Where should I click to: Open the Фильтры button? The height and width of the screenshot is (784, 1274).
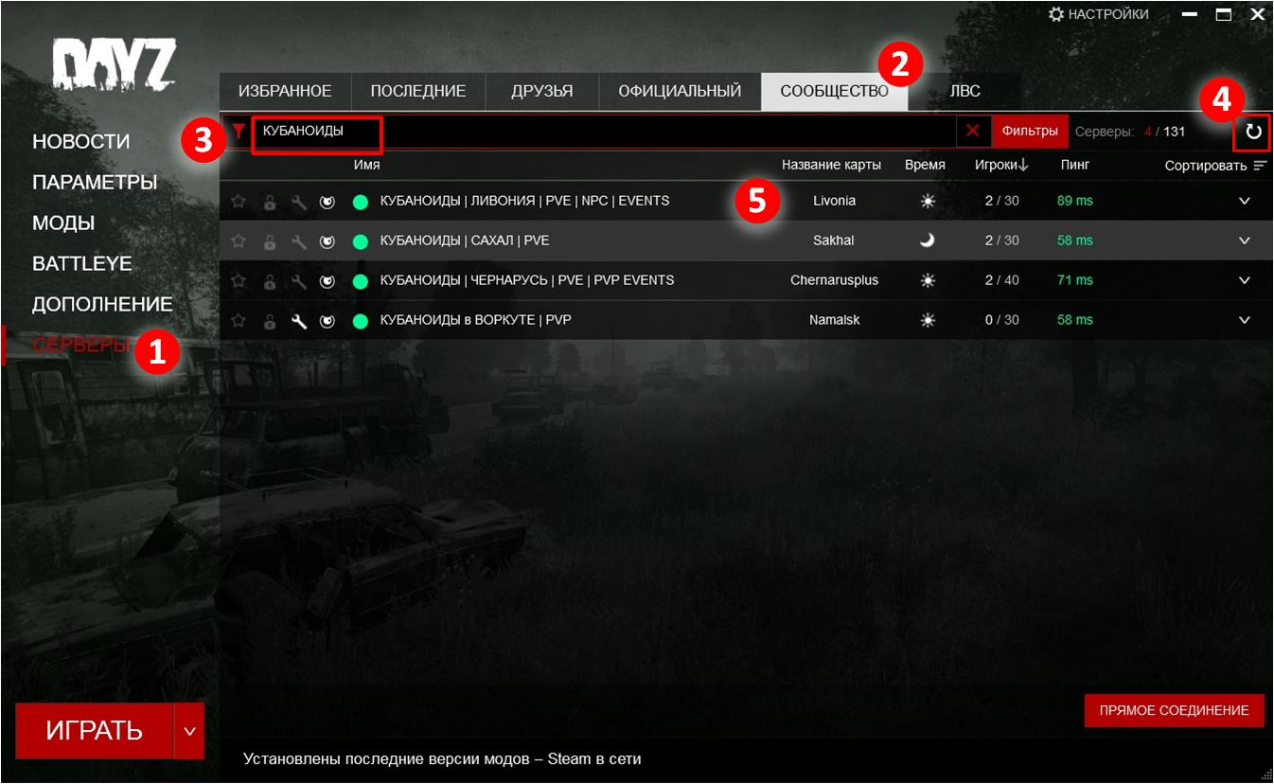(1030, 132)
